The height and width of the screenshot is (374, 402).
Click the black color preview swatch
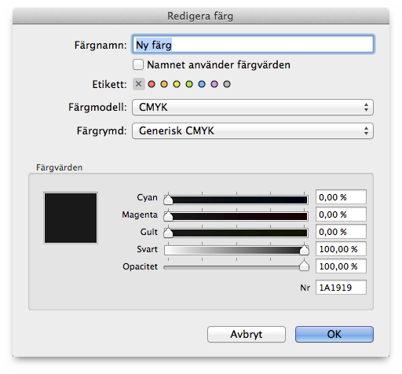(71, 218)
